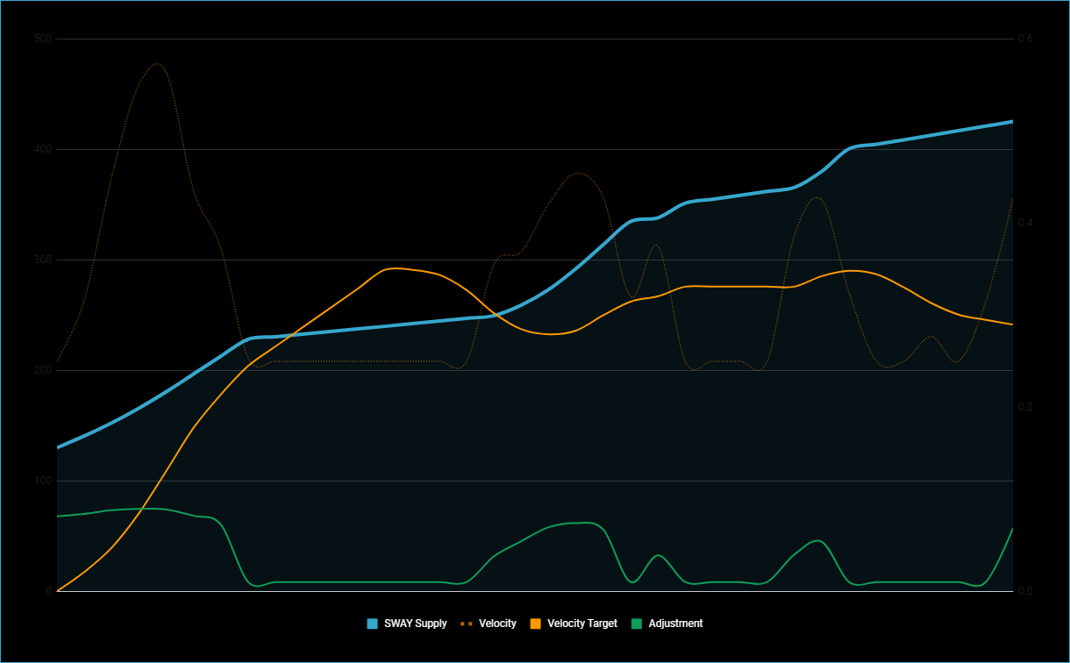This screenshot has width=1070, height=663.
Task: Click the Velocity Target line's origin at zero
Action: pyautogui.click(x=58, y=590)
